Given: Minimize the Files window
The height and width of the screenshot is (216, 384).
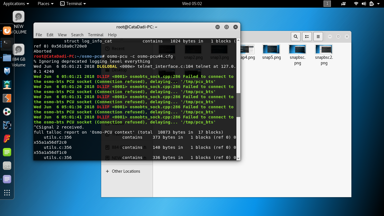Looking at the screenshot, I should 330,37.
